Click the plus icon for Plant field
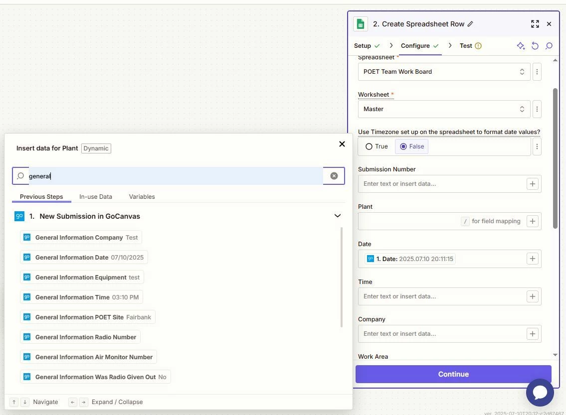Image resolution: width=566 pixels, height=415 pixels. tap(533, 221)
